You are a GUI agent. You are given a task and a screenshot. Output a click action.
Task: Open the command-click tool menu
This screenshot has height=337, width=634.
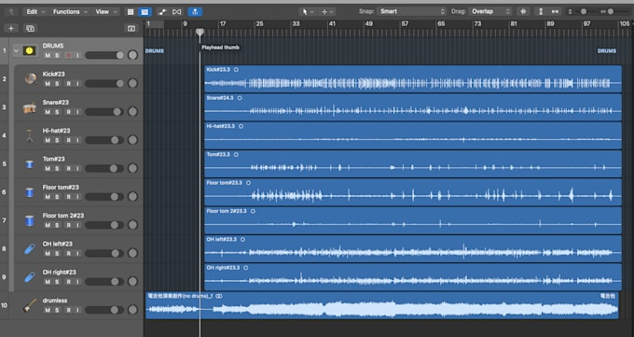pyautogui.click(x=327, y=12)
